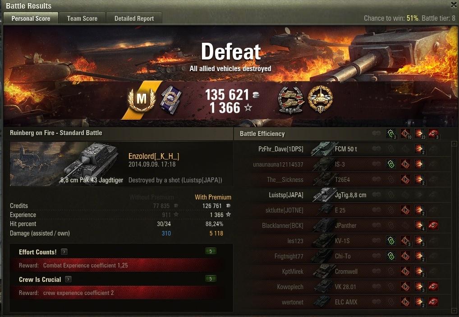Click the crossed-tanks achievement medal
459x317 pixels.
coord(291,100)
